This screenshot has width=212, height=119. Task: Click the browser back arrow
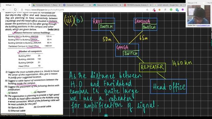coord(4,10)
